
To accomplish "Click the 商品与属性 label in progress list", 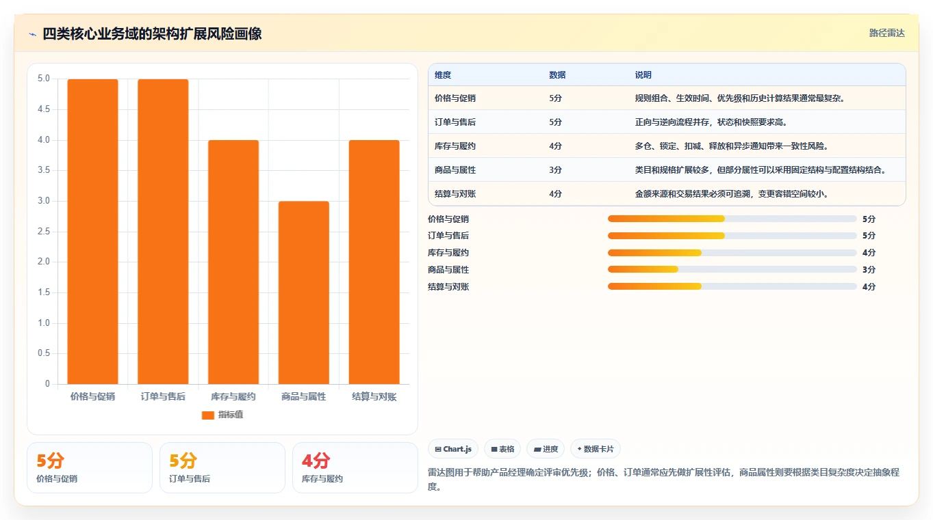I will coord(448,270).
